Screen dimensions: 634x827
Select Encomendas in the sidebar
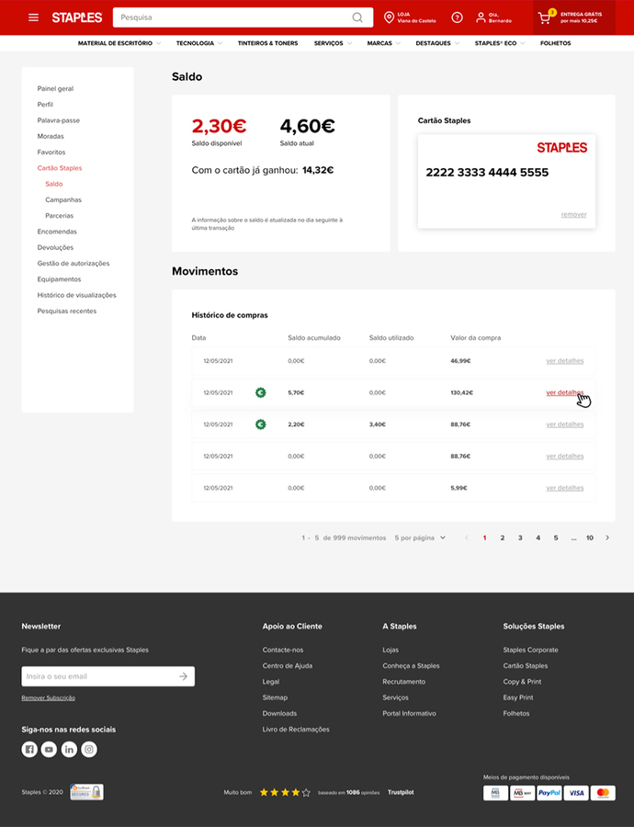(x=57, y=232)
